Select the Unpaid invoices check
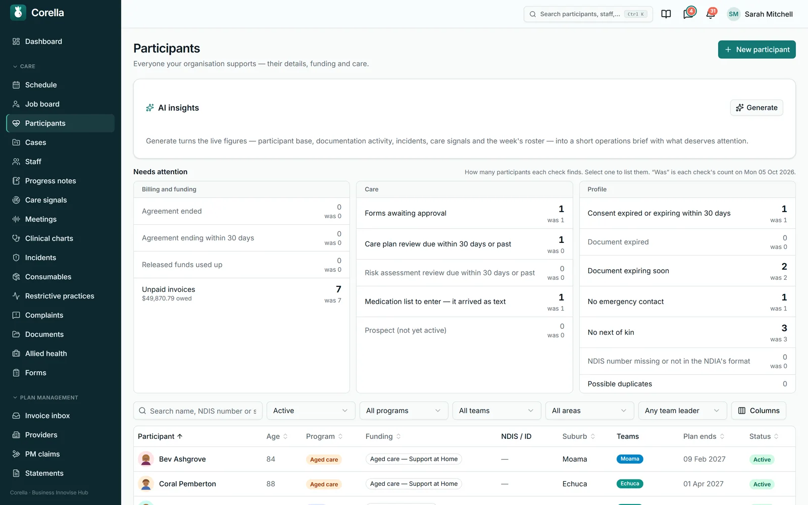This screenshot has height=505, width=808. tap(241, 293)
